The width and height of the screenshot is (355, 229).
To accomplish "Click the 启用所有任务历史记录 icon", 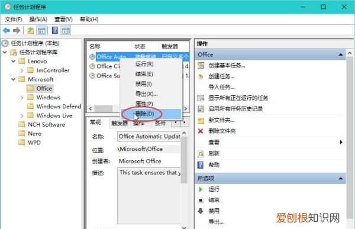I will [x=201, y=109].
